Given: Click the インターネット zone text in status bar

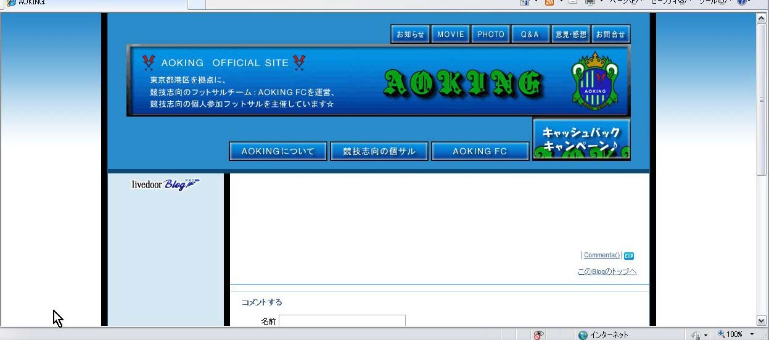Looking at the screenshot, I should pos(609,335).
